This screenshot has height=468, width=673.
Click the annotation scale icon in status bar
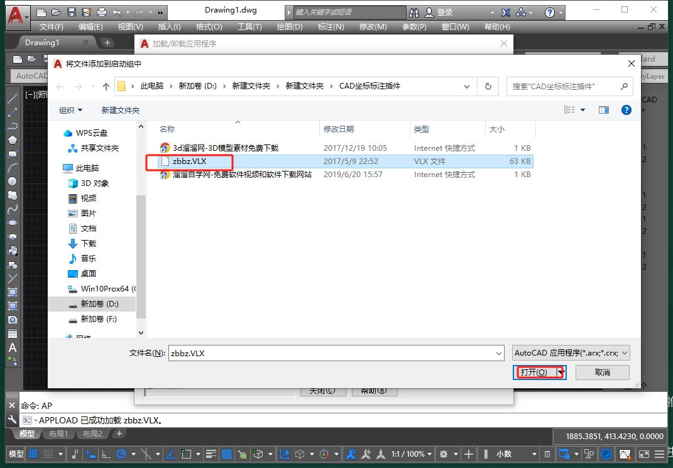coord(381,454)
